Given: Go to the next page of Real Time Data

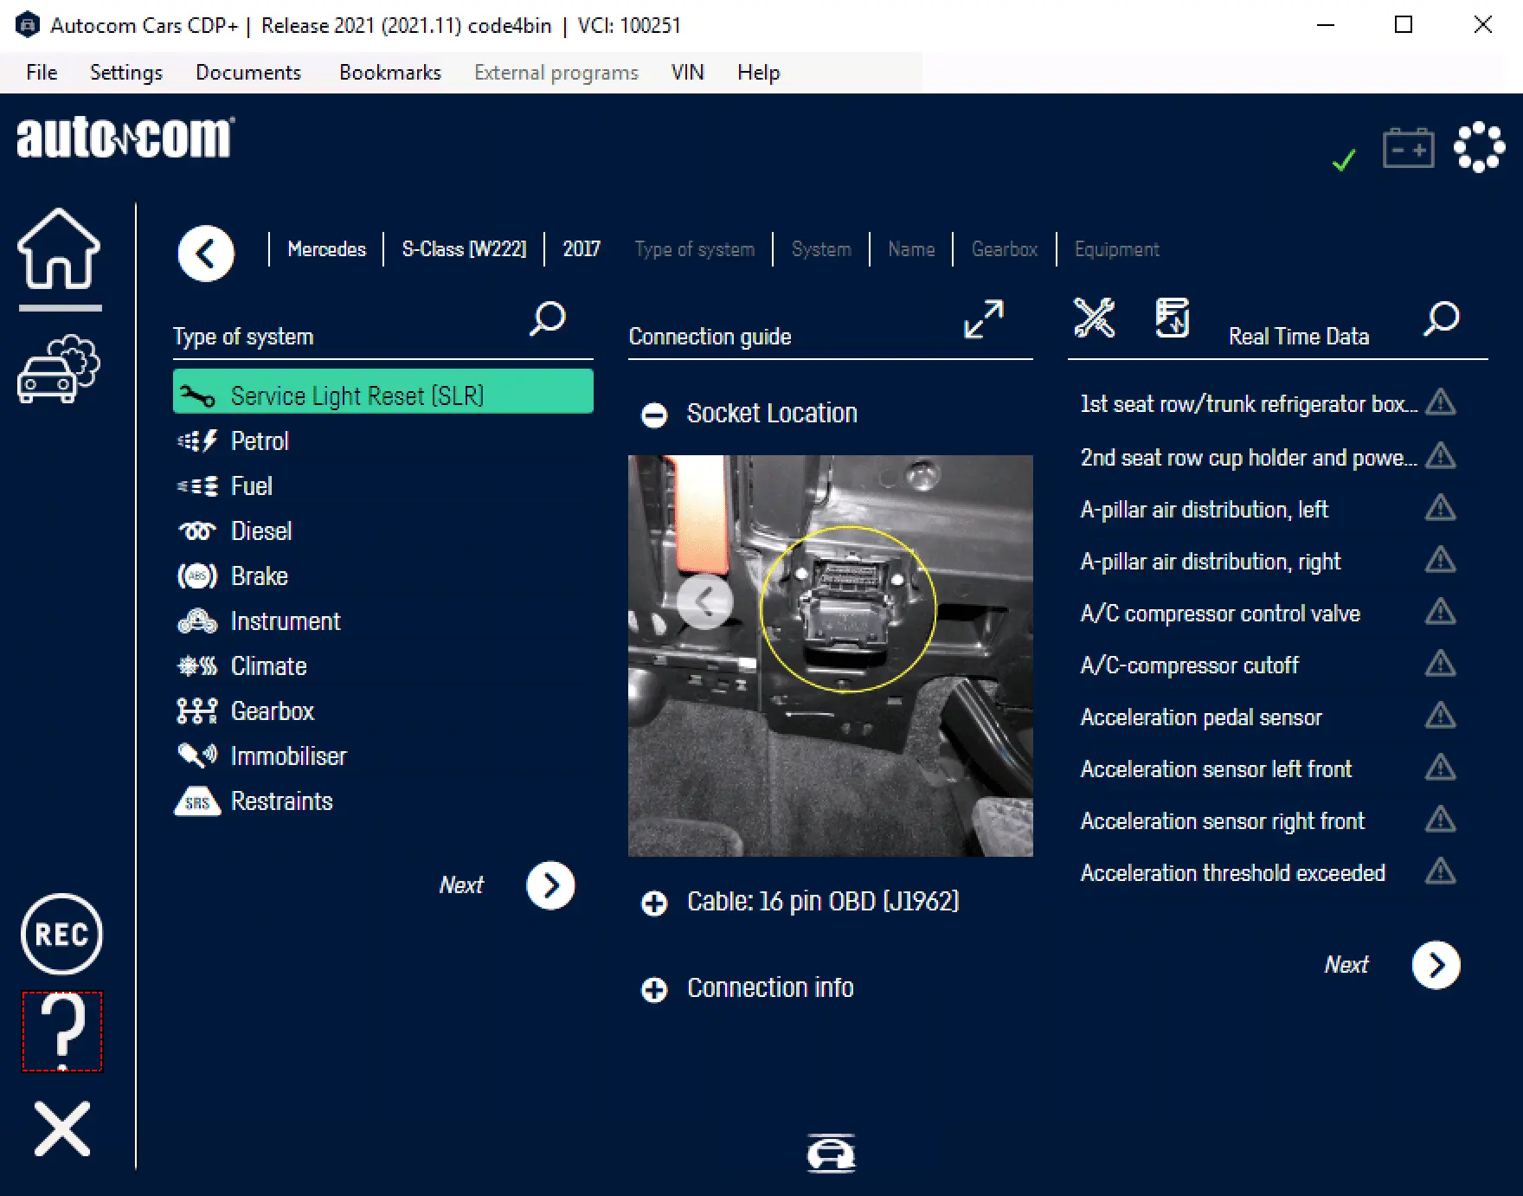Looking at the screenshot, I should pos(1436,965).
